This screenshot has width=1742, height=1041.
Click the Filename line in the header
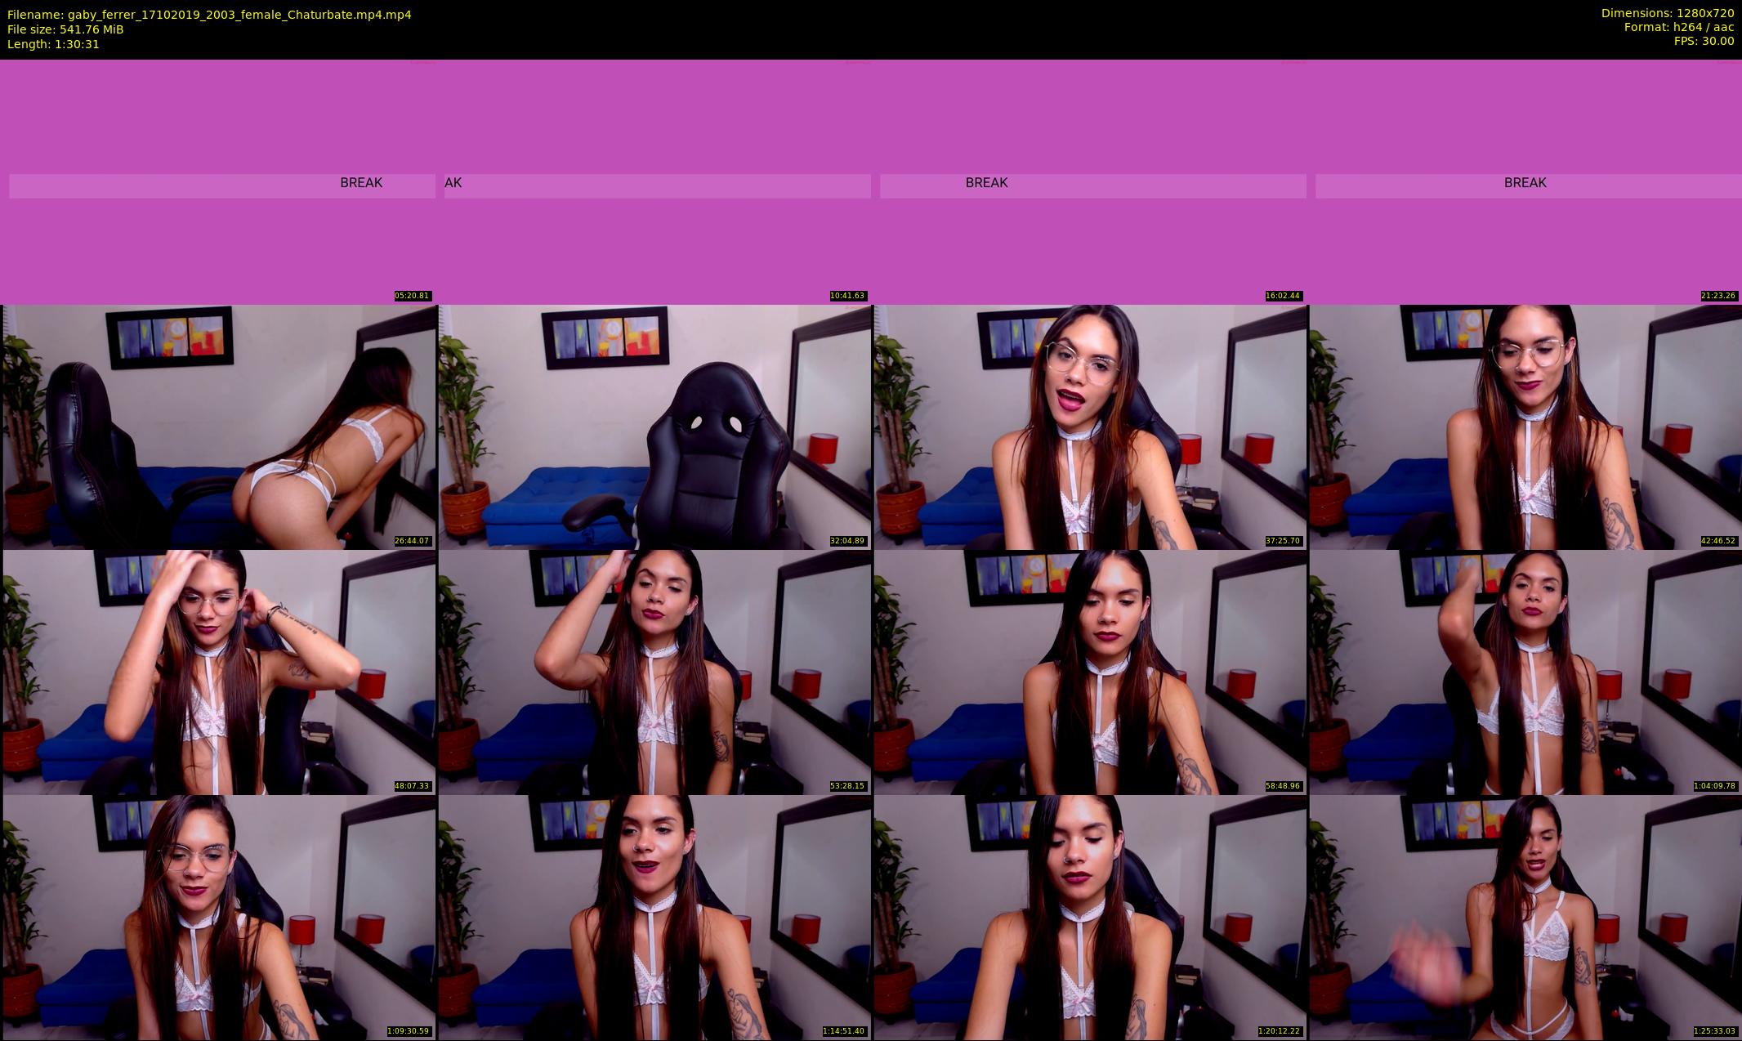tap(209, 15)
